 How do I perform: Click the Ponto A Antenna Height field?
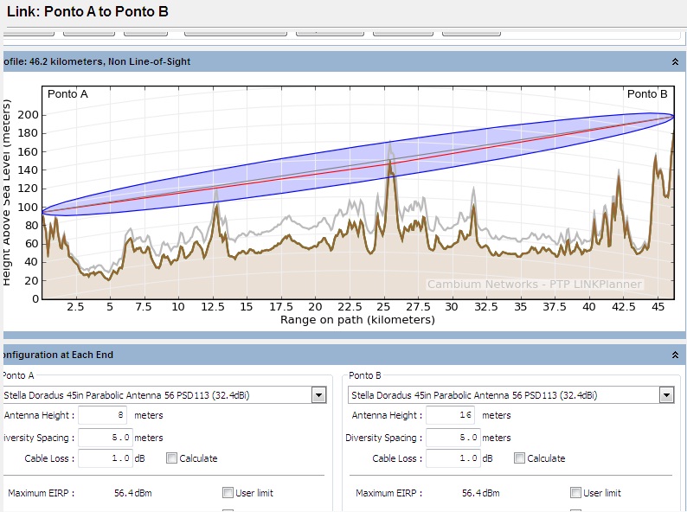pyautogui.click(x=103, y=416)
